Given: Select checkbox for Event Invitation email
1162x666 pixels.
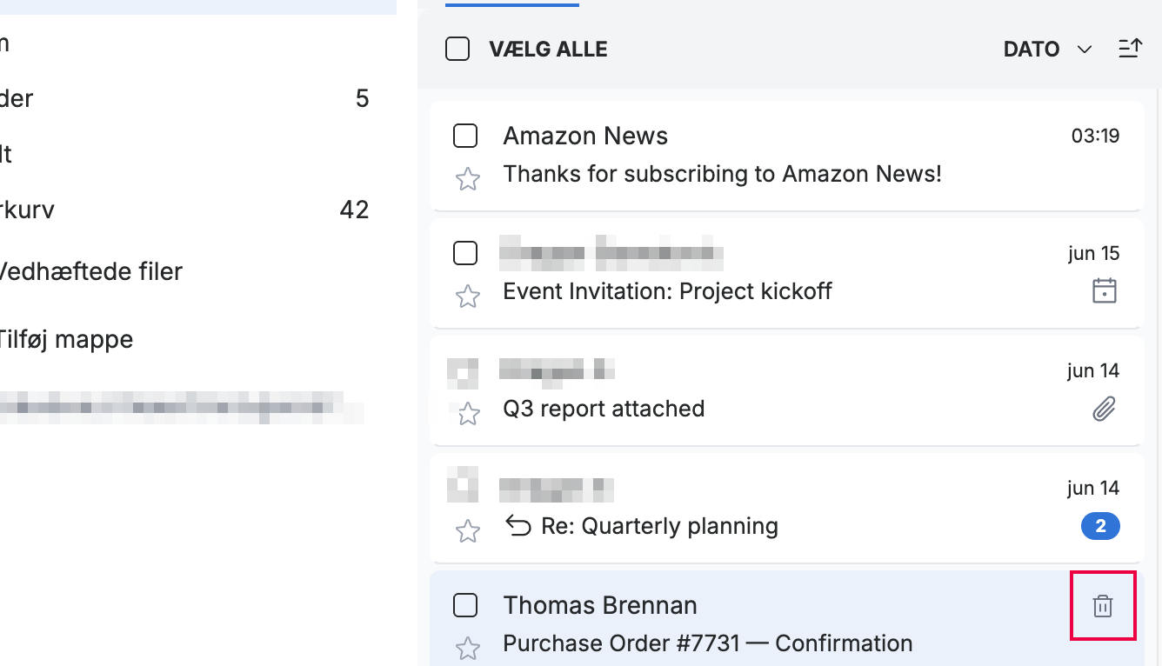Looking at the screenshot, I should pyautogui.click(x=465, y=253).
